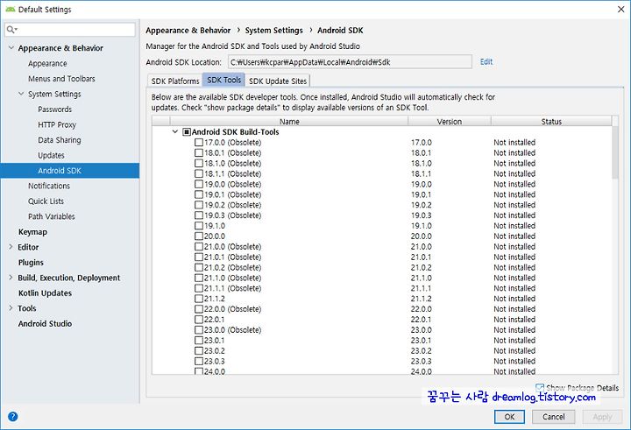Expand the Editor settings node

click(x=11, y=247)
